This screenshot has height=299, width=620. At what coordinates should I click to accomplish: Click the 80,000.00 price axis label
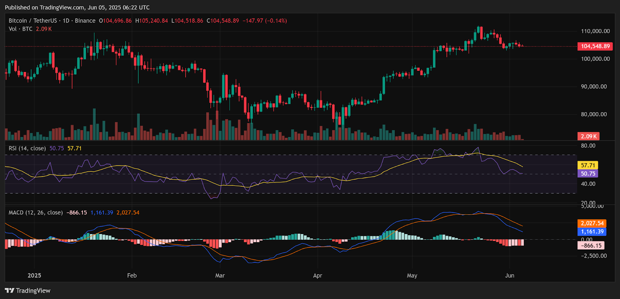(x=594, y=114)
